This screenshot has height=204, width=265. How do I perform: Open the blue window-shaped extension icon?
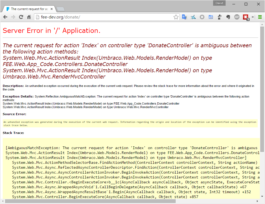pos(211,17)
